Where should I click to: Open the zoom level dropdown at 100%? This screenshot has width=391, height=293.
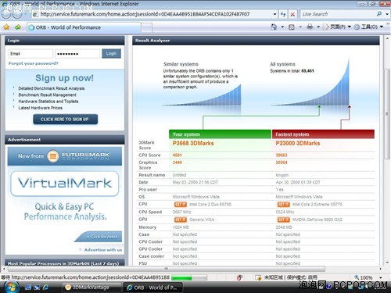(381, 277)
